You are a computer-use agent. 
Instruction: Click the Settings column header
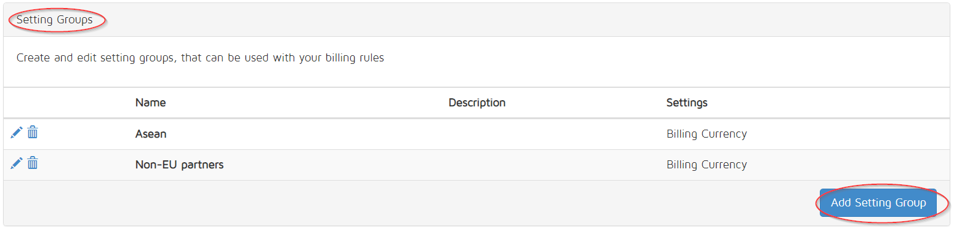687,103
